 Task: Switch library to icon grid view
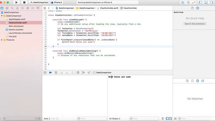pos(175,119)
